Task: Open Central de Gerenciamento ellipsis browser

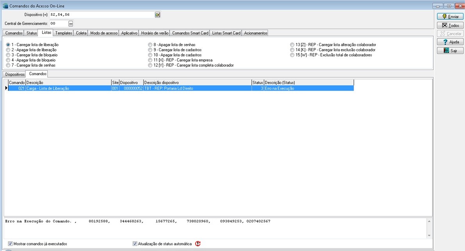Action: click(71, 24)
